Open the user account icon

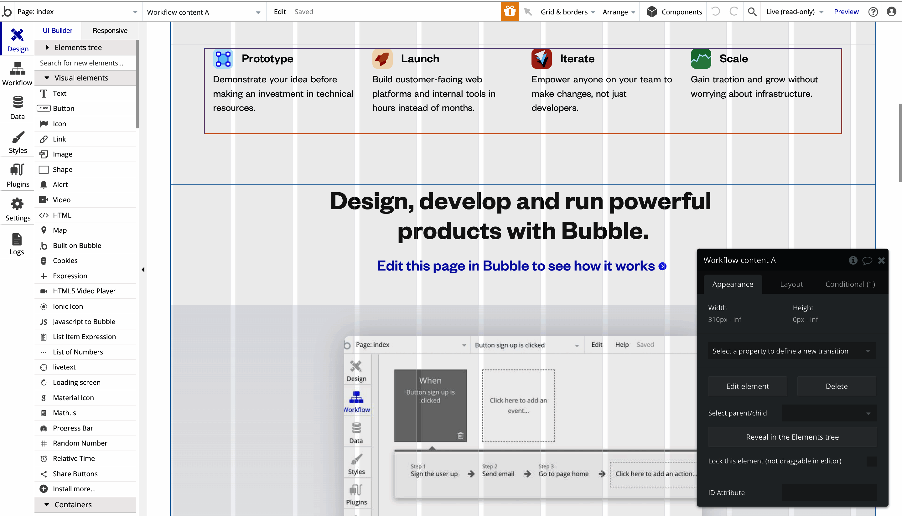[891, 12]
